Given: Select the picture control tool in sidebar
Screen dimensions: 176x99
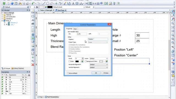Looking at the screenshot, I should pyautogui.click(x=33, y=46).
